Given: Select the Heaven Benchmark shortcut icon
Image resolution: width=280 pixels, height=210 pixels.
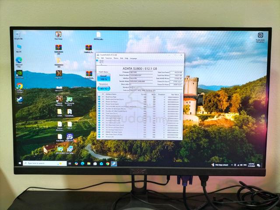Looking at the screenshot, I should coord(59,101).
